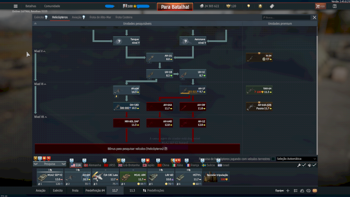Image resolution: width=350 pixels, height=197 pixels.
Task: Open the mail envelope icon
Action: pyautogui.click(x=315, y=191)
